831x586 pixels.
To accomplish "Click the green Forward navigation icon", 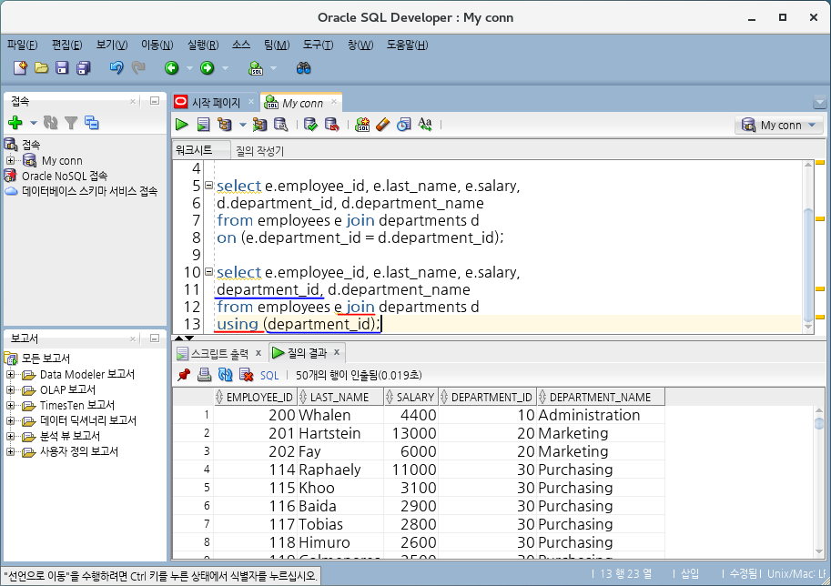I will pyautogui.click(x=207, y=68).
